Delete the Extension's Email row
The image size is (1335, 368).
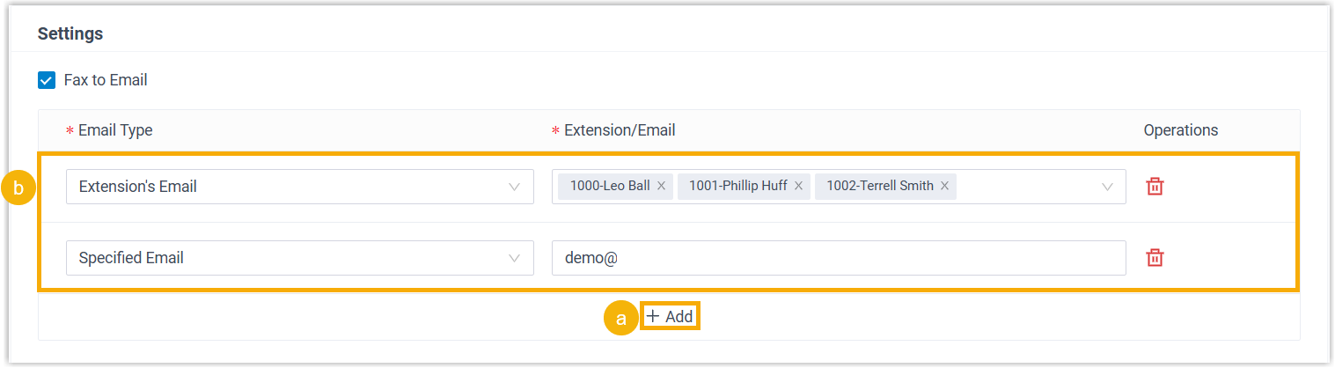(x=1155, y=187)
